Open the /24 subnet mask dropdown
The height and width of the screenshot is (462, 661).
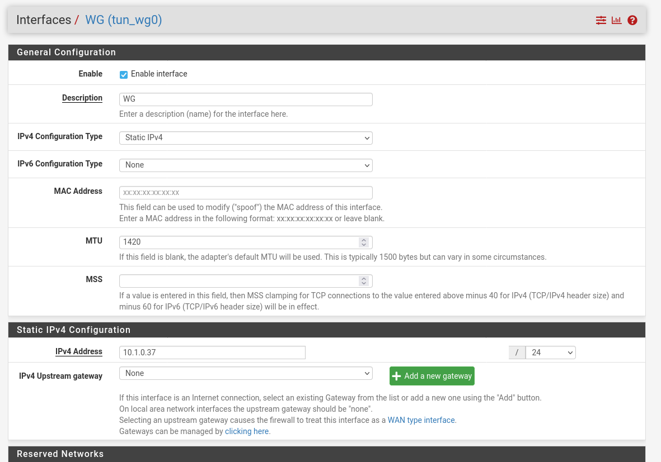(550, 353)
